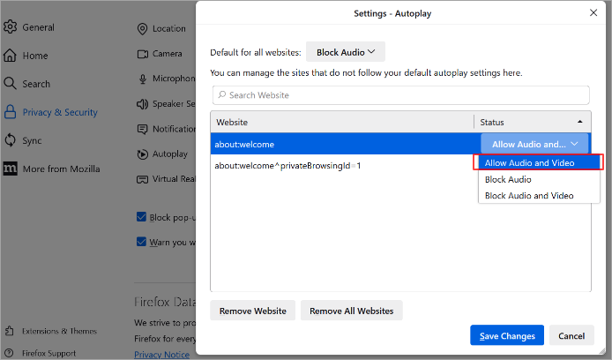This screenshot has height=360, width=612.
Task: Open the General settings category
Action: [38, 27]
